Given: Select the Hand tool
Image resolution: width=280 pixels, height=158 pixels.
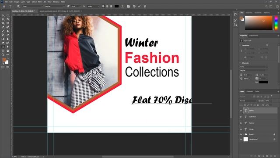Looking at the screenshot, I should coord(8,51).
